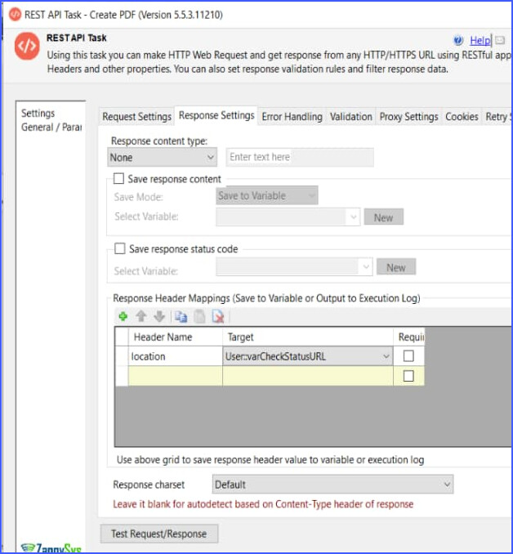513x554 pixels.
Task: Click the copy rows icon in grid toolbar
Action: point(181,316)
